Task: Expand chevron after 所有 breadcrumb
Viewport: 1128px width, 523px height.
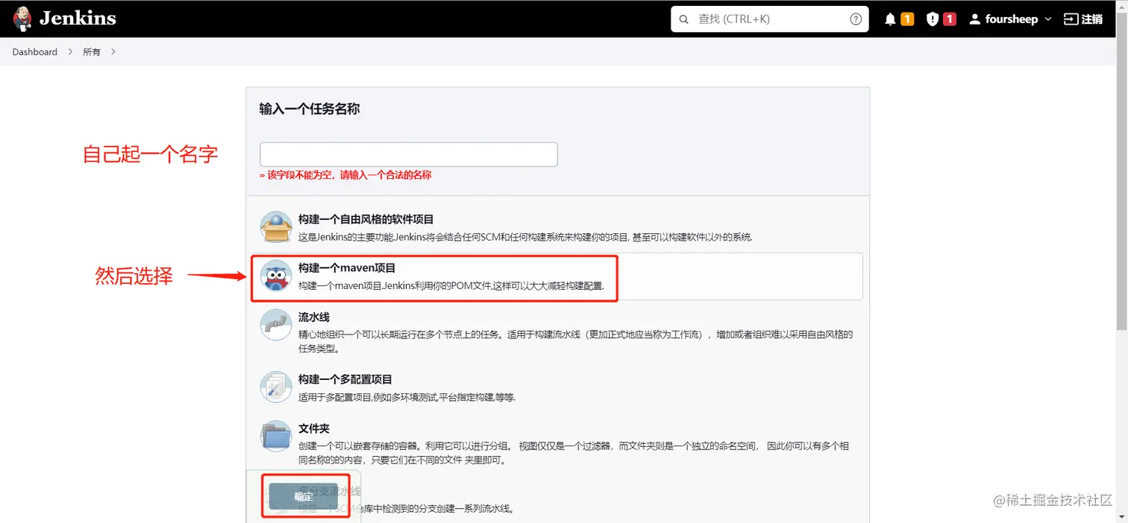Action: pos(113,52)
